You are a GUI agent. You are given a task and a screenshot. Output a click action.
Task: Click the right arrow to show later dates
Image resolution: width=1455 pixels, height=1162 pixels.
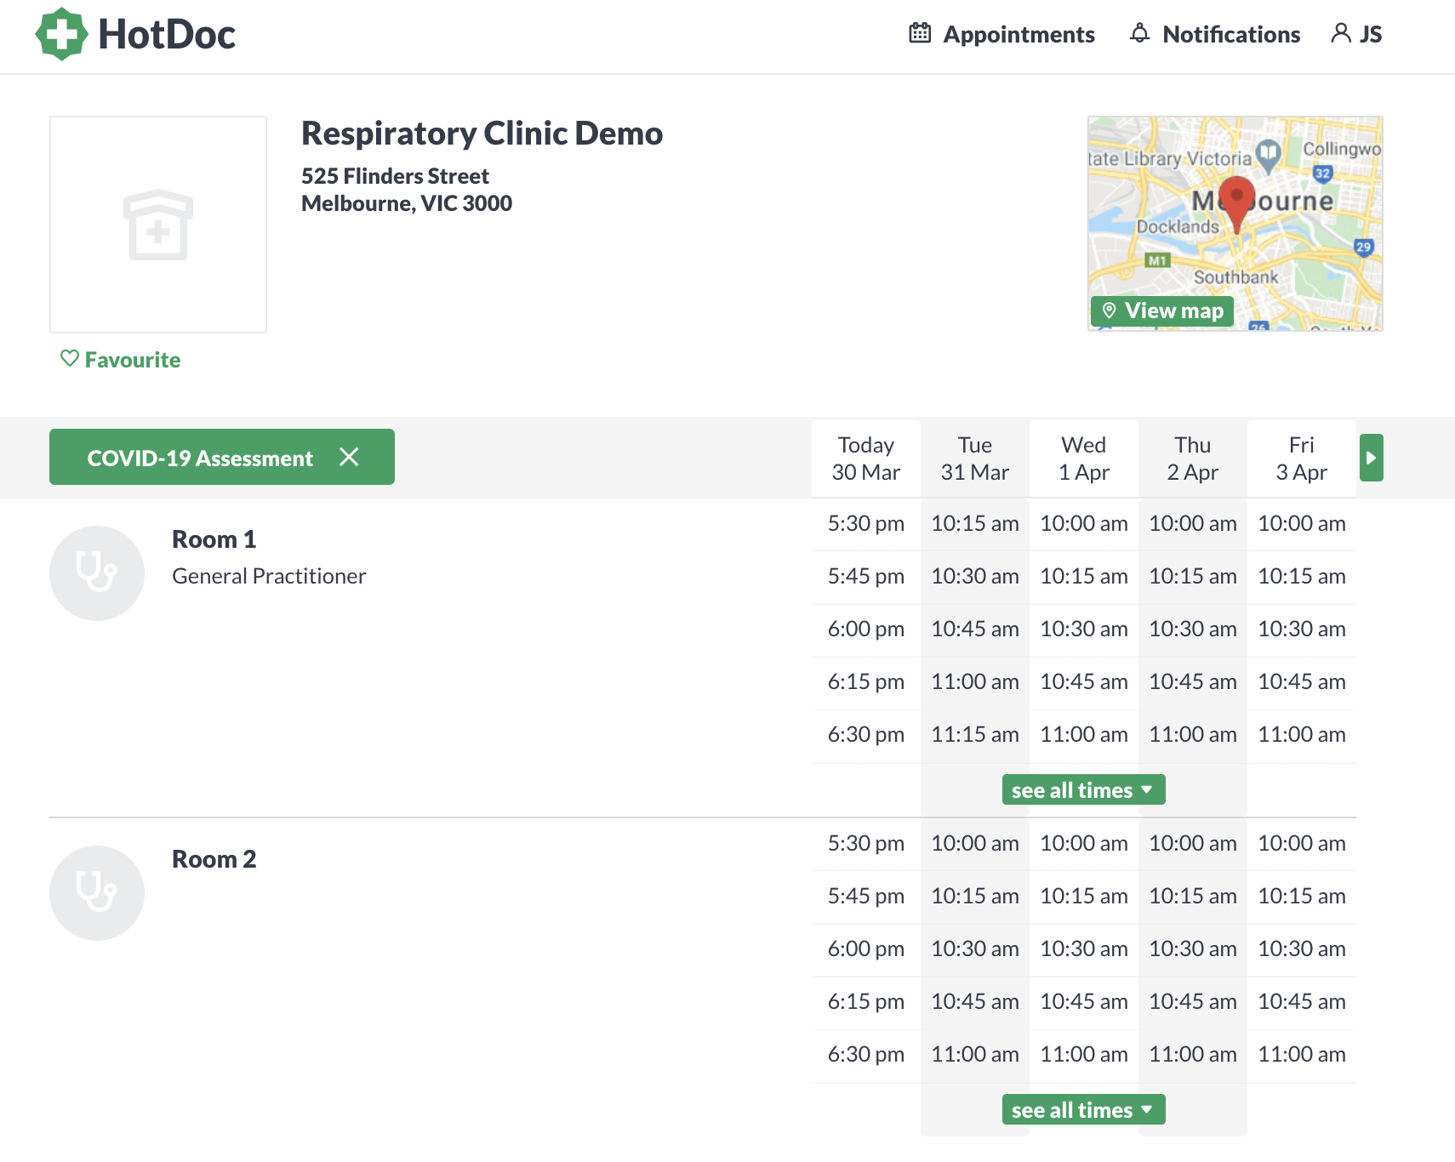1371,457
